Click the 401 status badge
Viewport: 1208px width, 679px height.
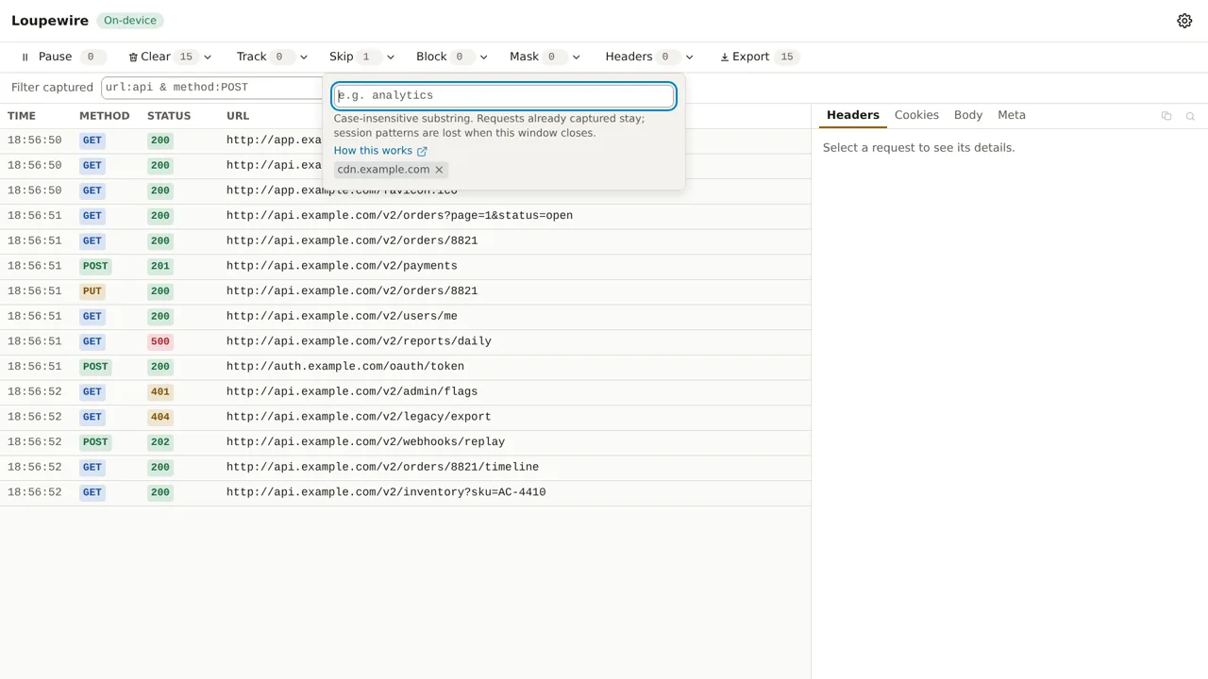(x=160, y=391)
